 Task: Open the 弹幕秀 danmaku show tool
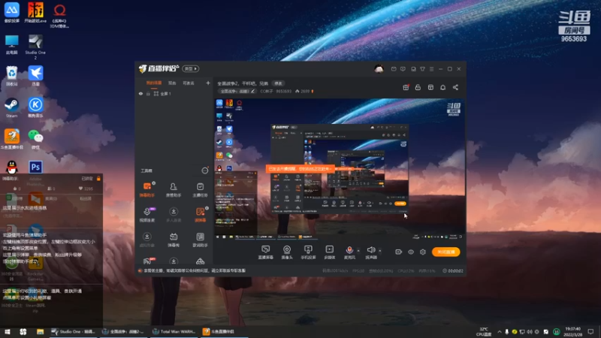tap(174, 240)
